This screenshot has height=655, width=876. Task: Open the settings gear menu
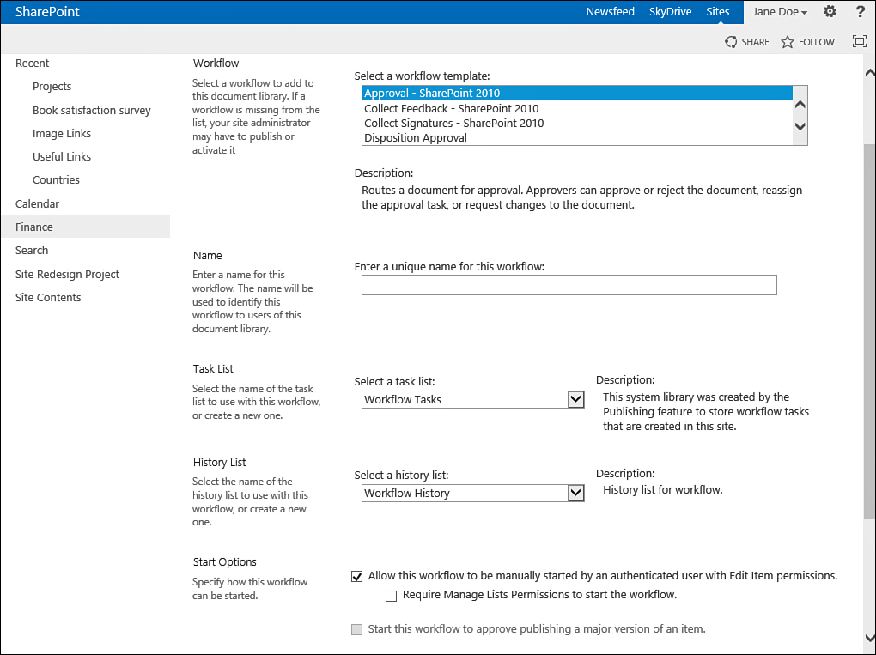click(830, 11)
